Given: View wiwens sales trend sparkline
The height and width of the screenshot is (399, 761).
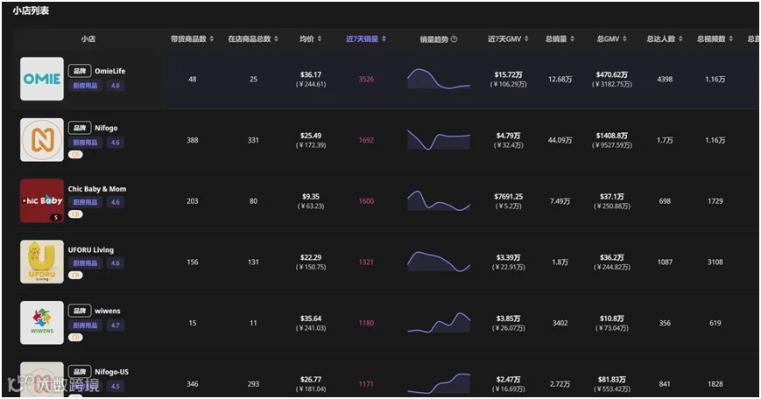Looking at the screenshot, I should point(439,322).
